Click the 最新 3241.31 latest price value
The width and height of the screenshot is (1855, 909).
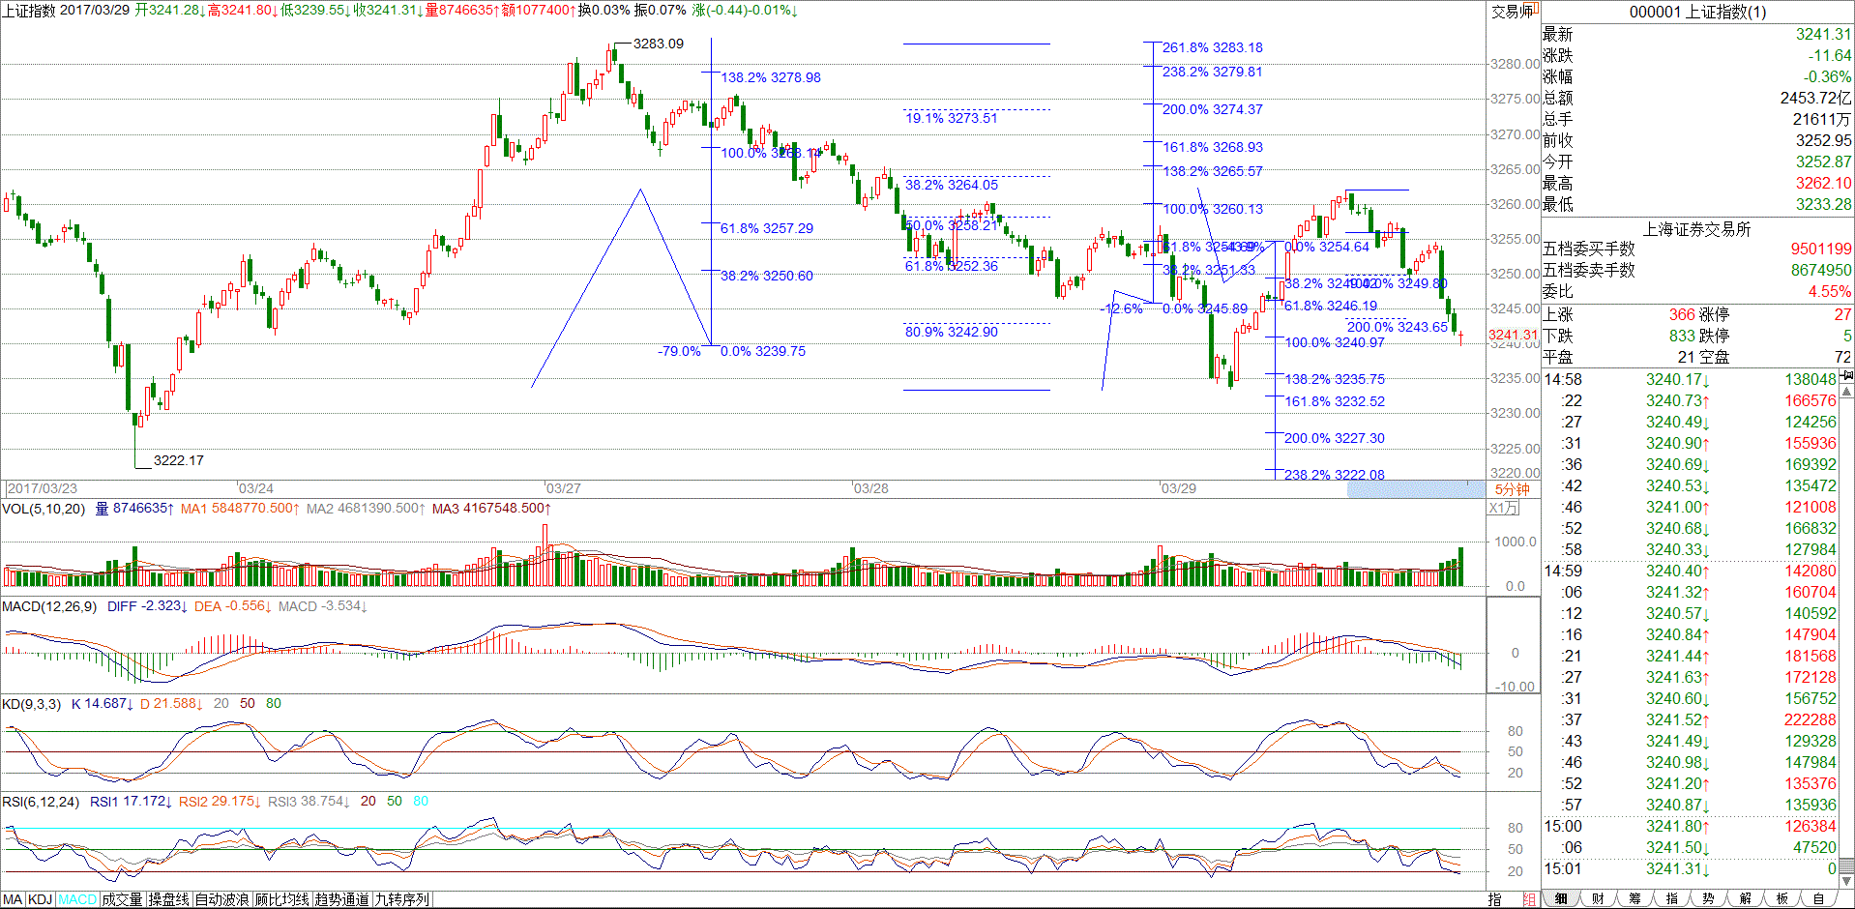1823,35
